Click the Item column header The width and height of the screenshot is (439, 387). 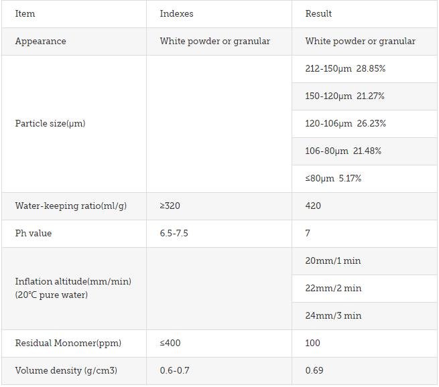(x=25, y=13)
